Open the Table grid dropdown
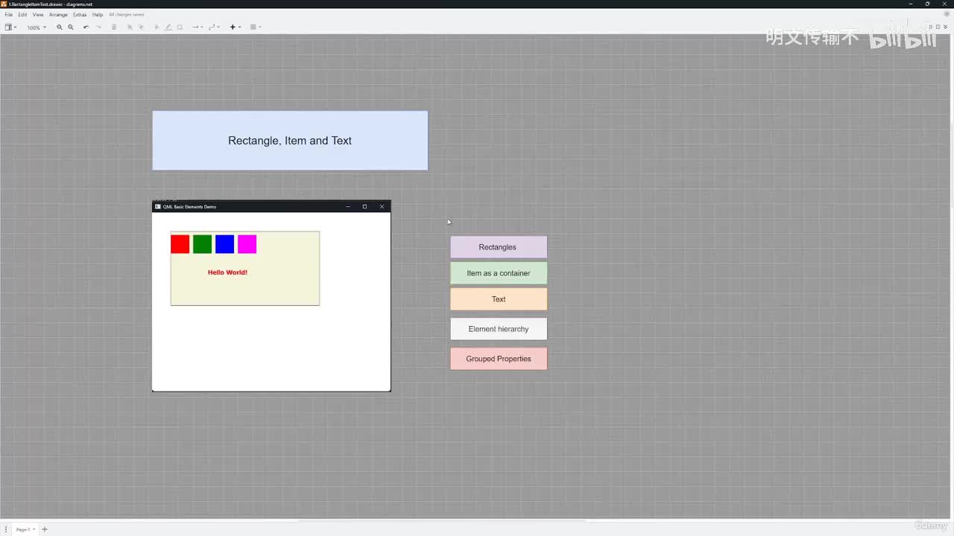Viewport: 954px width, 536px height. [256, 28]
